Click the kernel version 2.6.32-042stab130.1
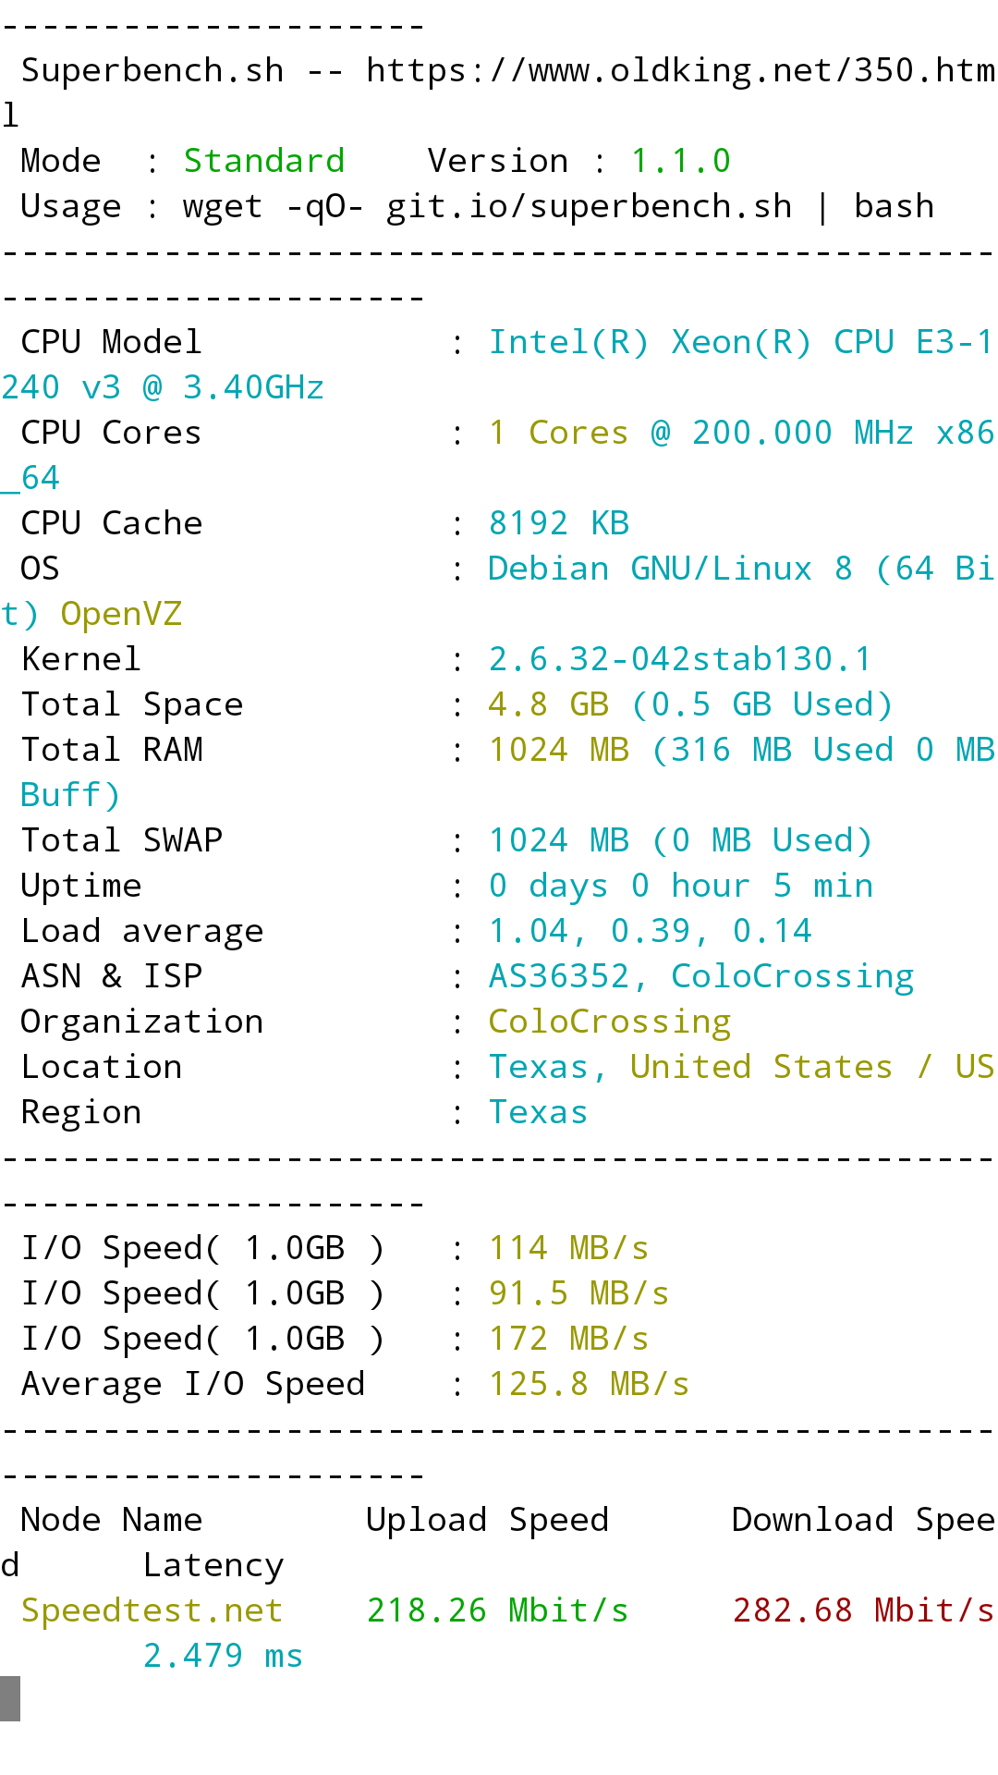Image resolution: width=998 pixels, height=1775 pixels. 680,659
